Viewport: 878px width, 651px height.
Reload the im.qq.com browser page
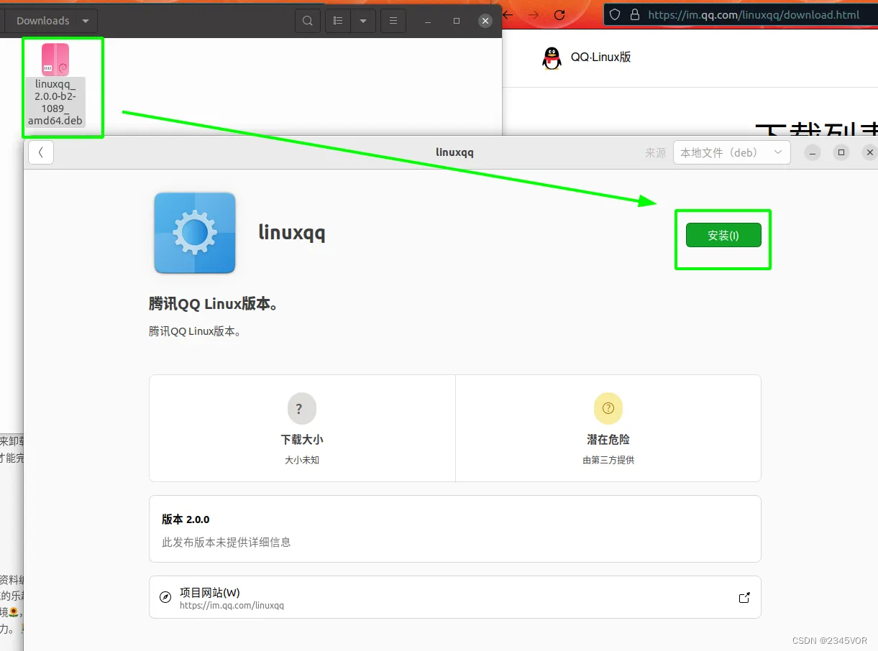pyautogui.click(x=560, y=15)
